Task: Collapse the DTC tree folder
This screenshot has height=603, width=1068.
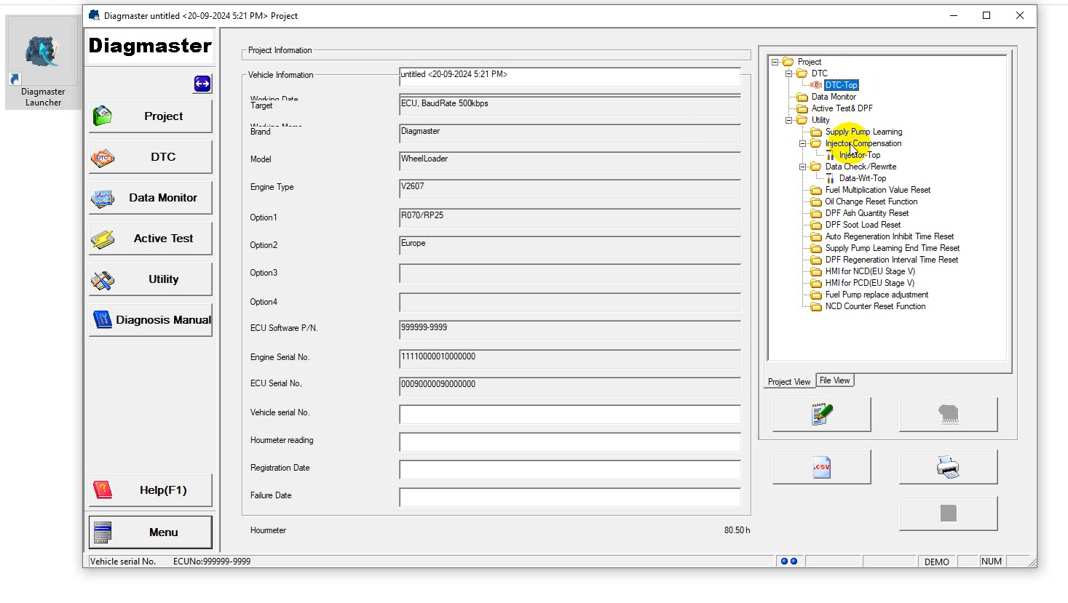Action: pos(788,73)
